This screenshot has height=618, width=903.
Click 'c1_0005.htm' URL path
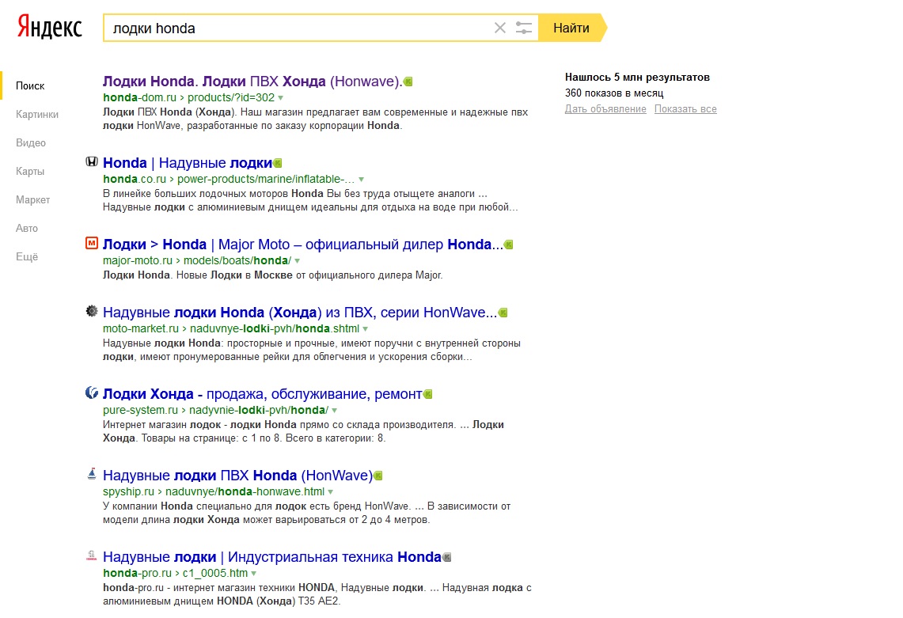tap(214, 574)
